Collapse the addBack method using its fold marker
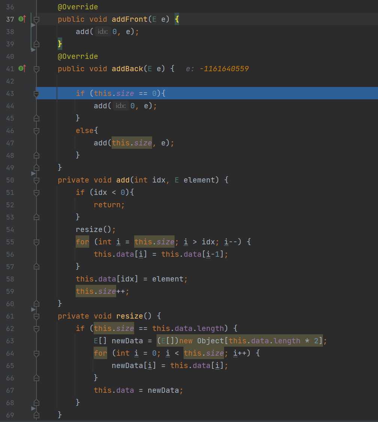 (x=36, y=69)
